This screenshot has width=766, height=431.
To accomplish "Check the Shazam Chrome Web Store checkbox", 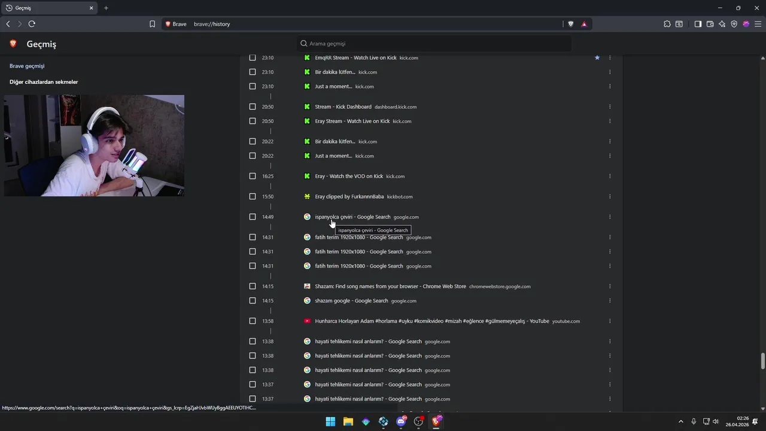I will [x=253, y=286].
